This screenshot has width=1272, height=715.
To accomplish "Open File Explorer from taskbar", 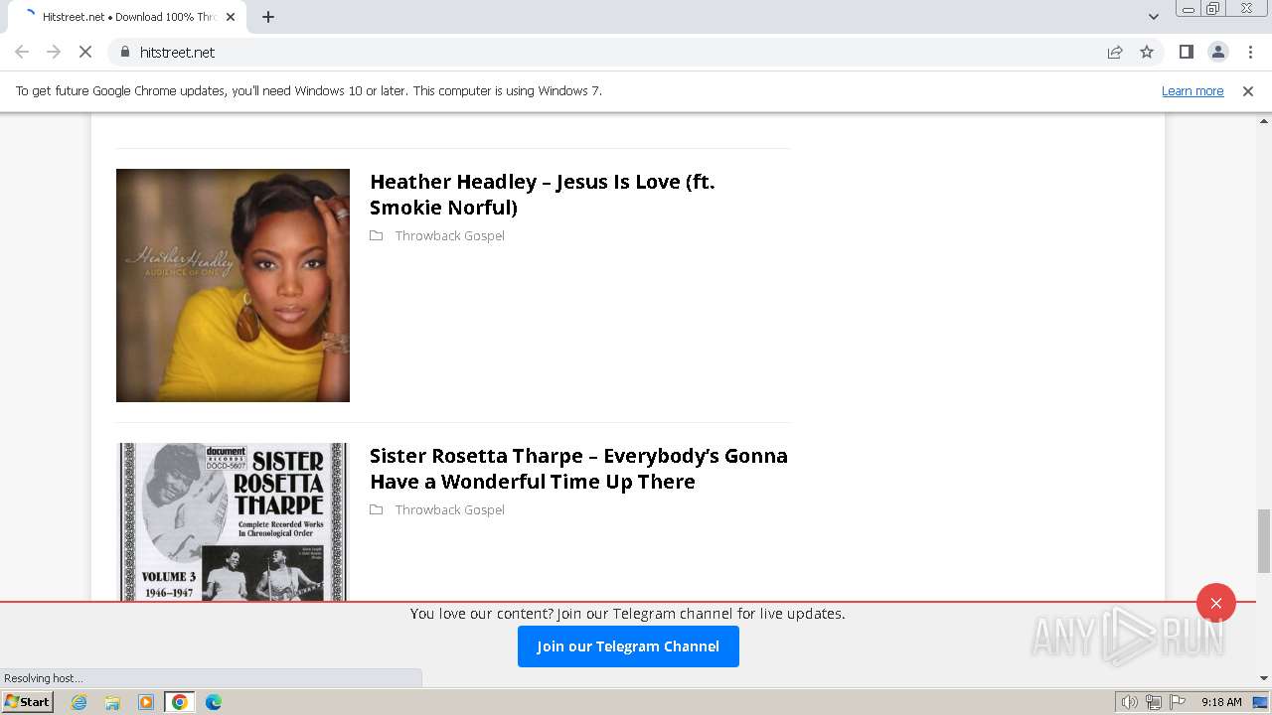I will tap(112, 702).
